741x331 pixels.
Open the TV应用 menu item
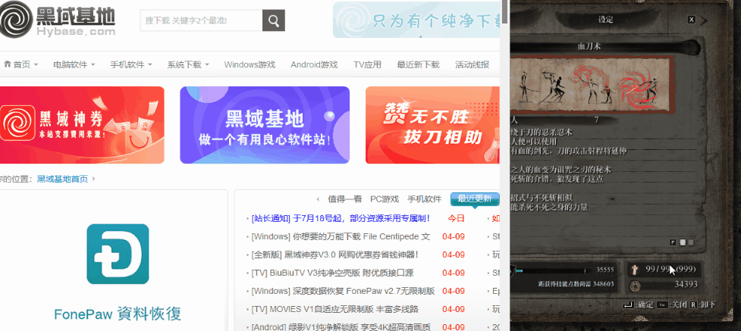(x=367, y=64)
